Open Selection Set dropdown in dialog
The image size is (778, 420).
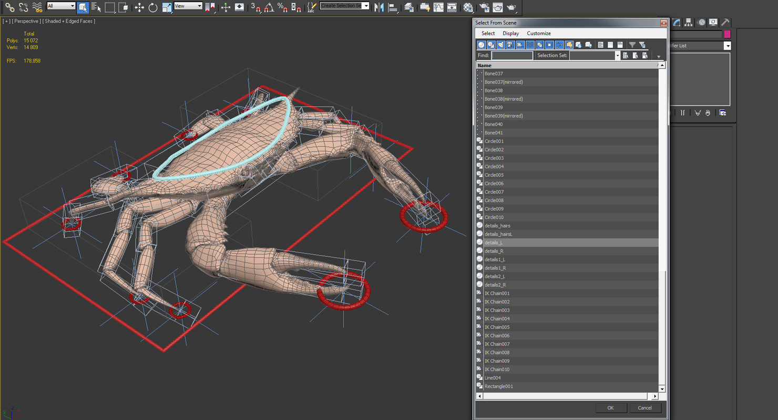pyautogui.click(x=617, y=55)
